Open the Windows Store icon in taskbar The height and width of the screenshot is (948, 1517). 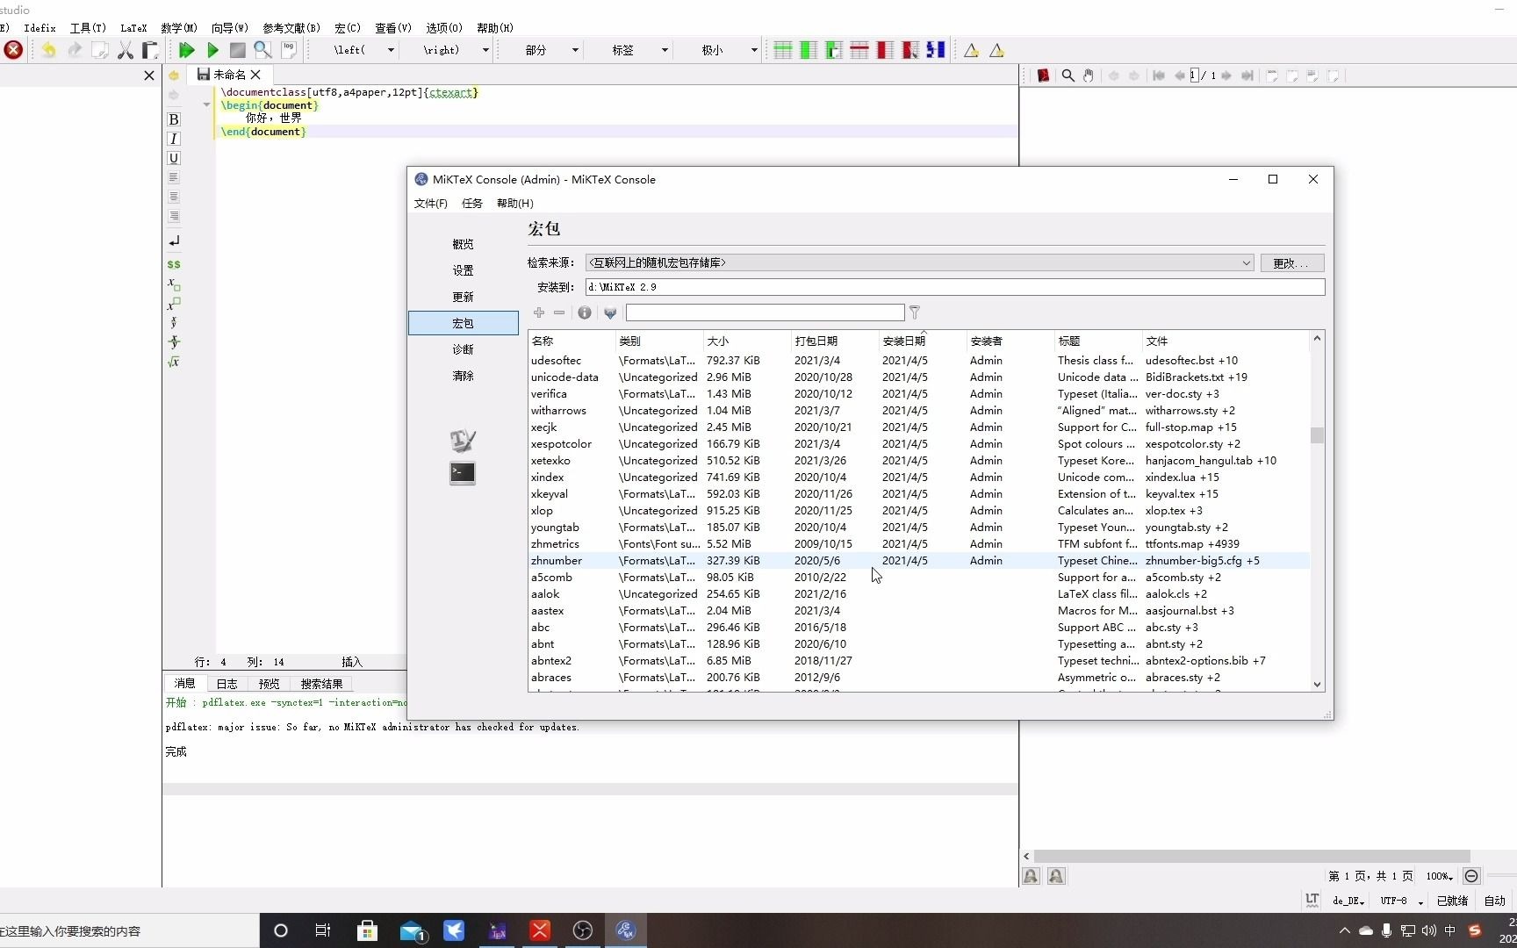pos(367,930)
